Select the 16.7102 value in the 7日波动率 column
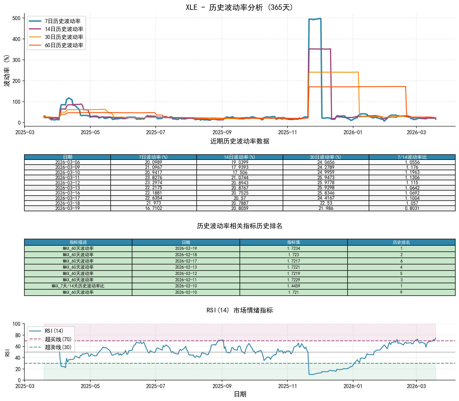 click(154, 208)
